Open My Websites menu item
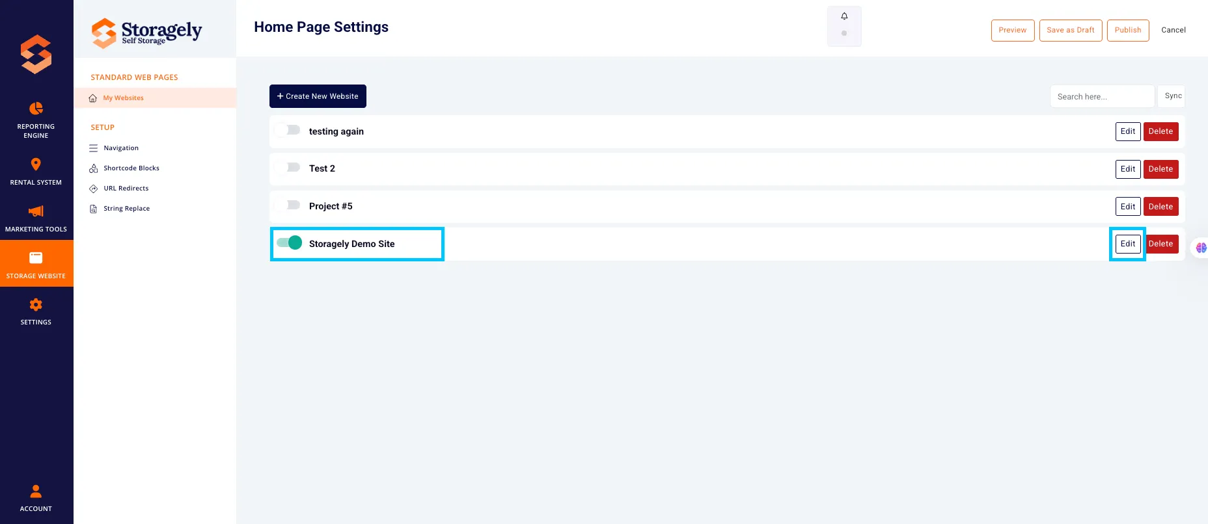1208x524 pixels. pyautogui.click(x=155, y=98)
